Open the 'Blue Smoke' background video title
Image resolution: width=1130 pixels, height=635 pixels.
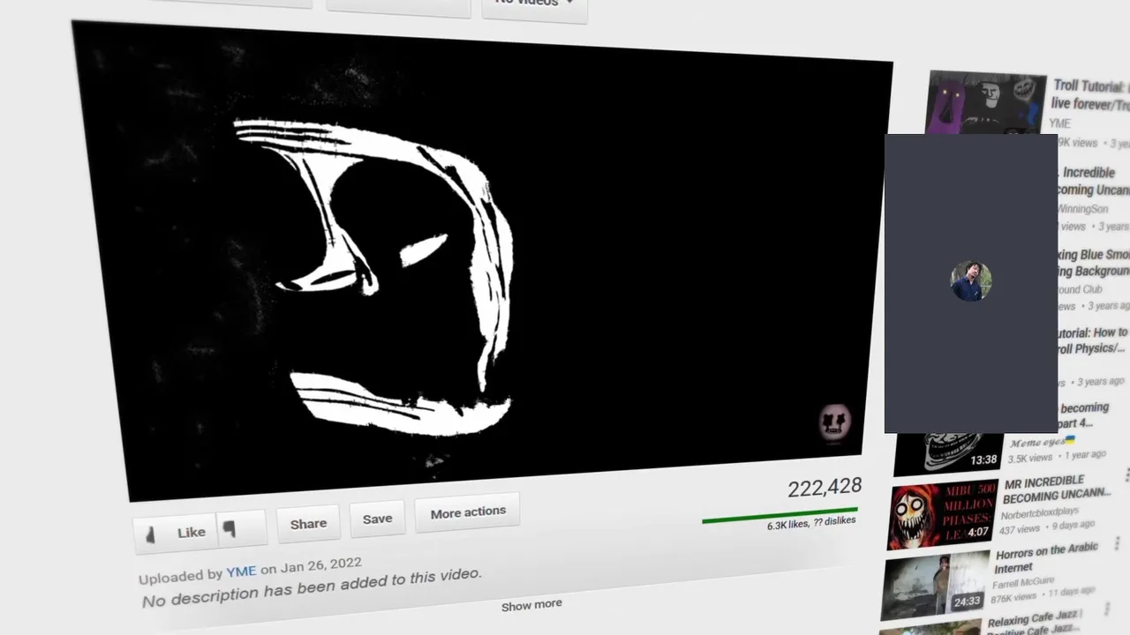tap(1095, 263)
